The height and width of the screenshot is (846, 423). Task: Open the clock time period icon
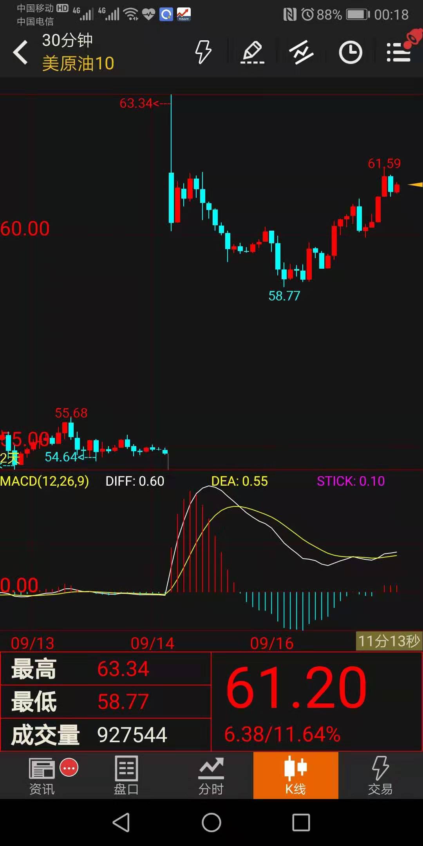[x=350, y=52]
